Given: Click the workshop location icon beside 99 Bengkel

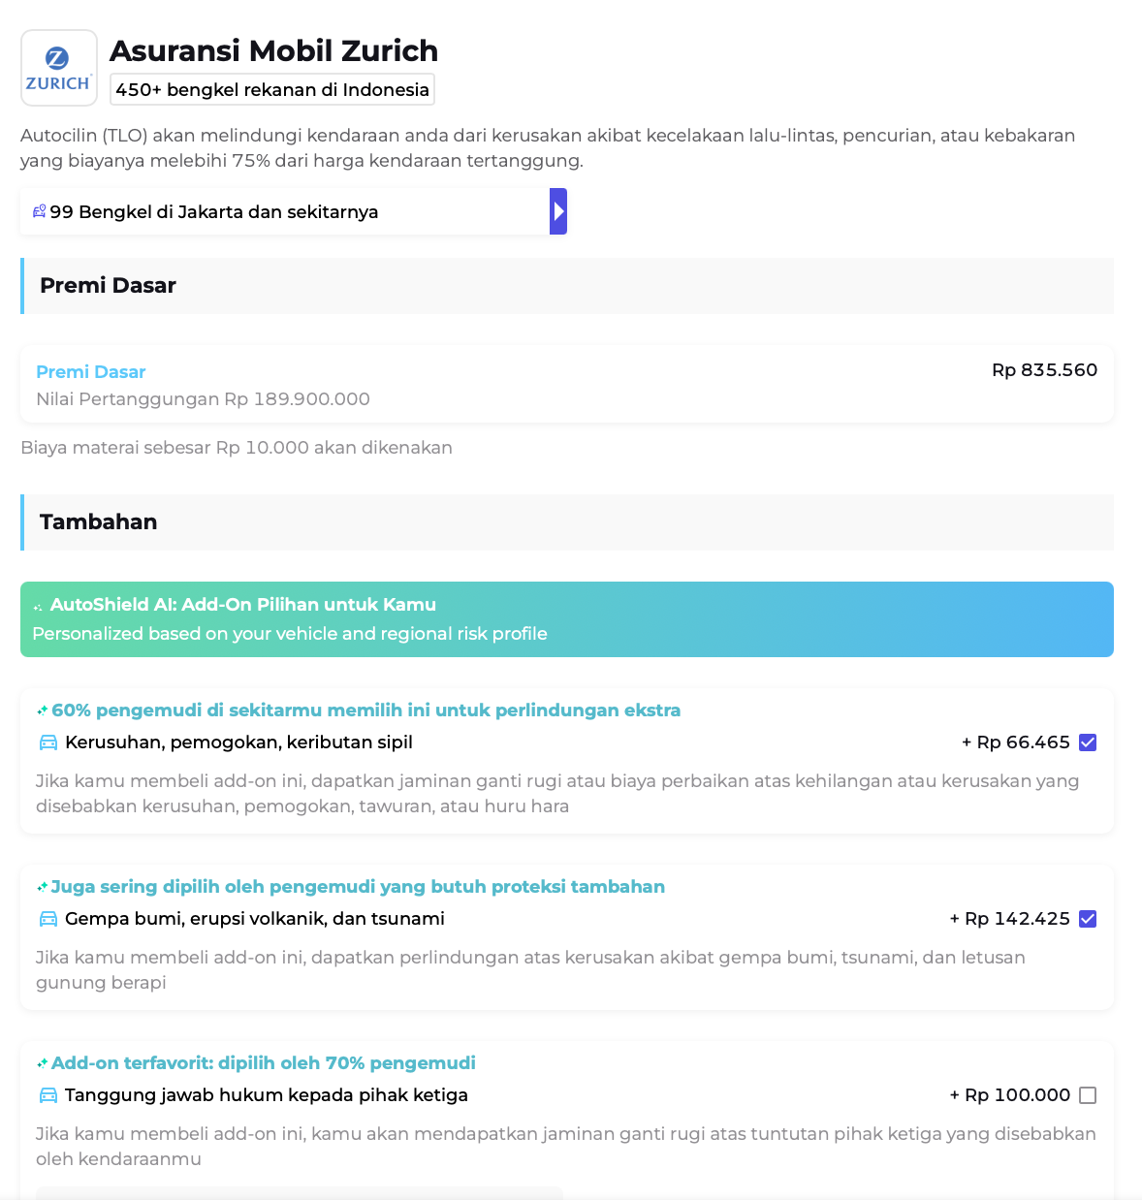Looking at the screenshot, I should coord(40,211).
